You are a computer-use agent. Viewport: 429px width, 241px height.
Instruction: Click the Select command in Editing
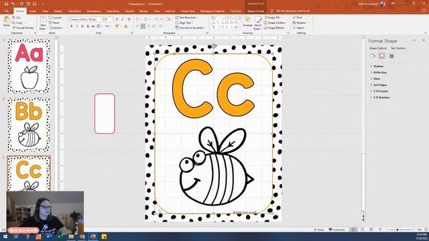[299, 28]
